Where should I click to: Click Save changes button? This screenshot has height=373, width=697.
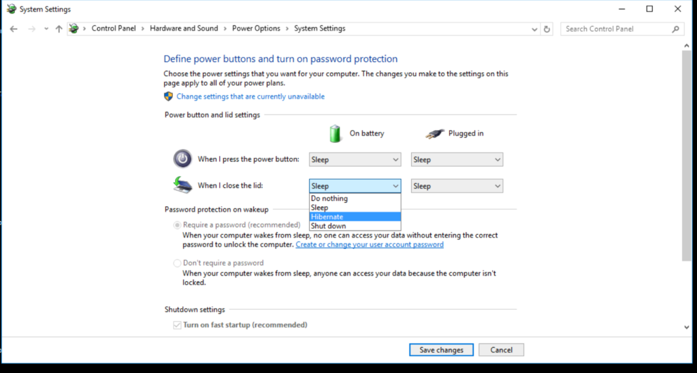point(441,350)
